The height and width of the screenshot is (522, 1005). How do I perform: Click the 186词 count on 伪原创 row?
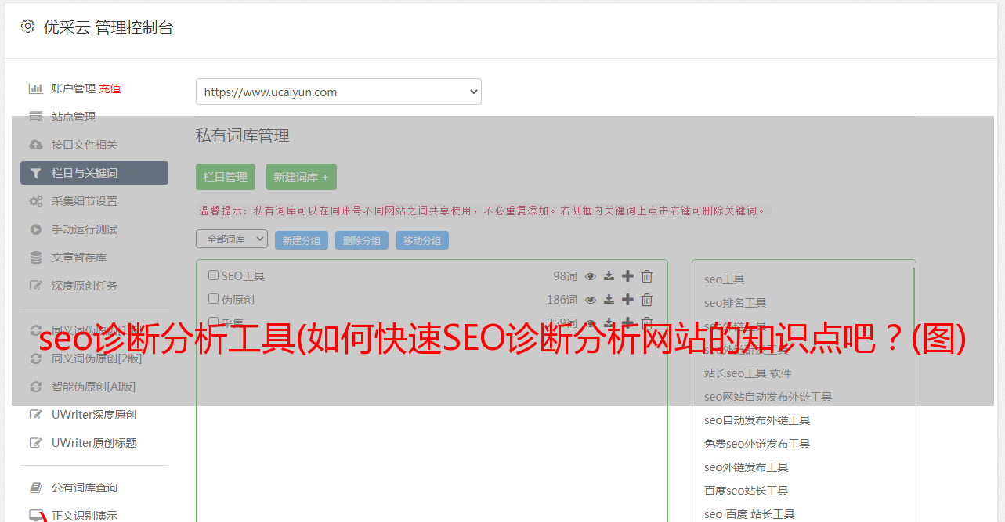pyautogui.click(x=562, y=300)
